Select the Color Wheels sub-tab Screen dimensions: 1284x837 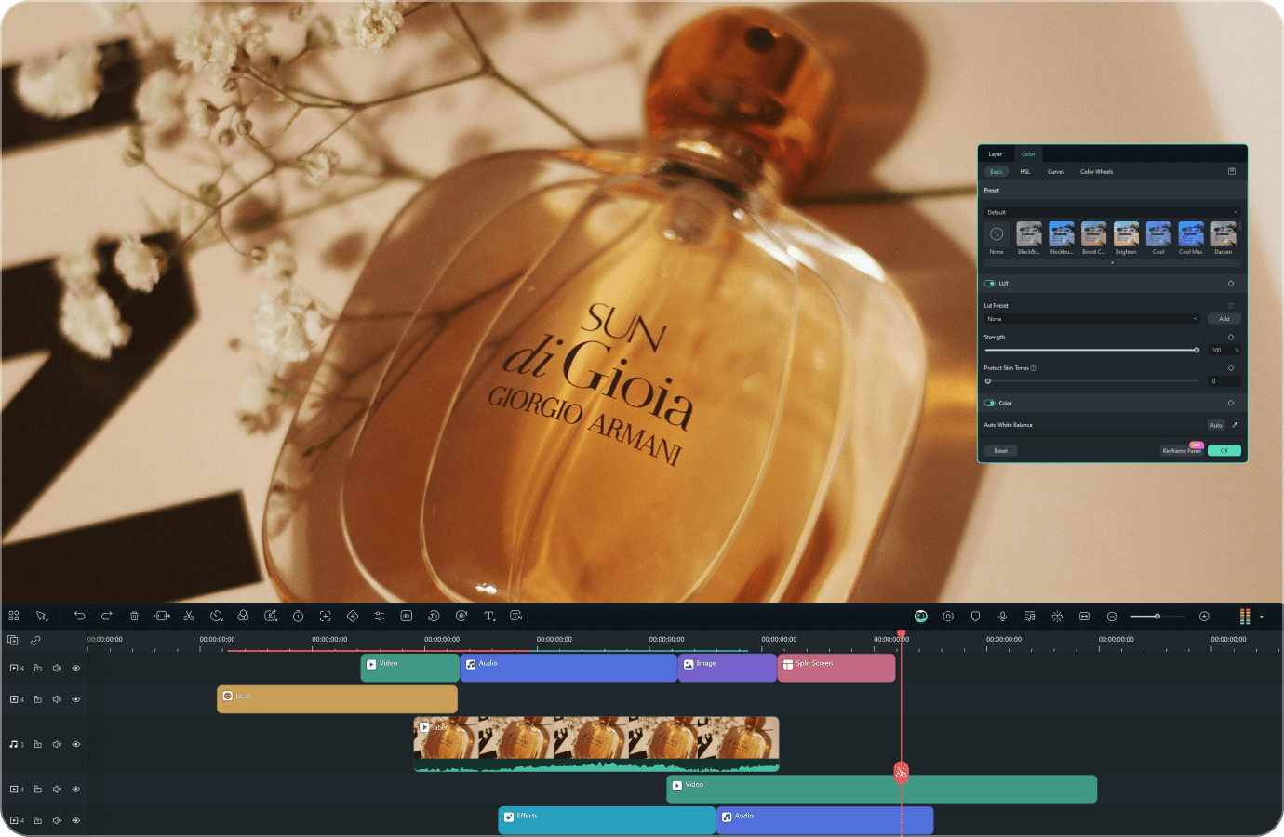coord(1096,172)
